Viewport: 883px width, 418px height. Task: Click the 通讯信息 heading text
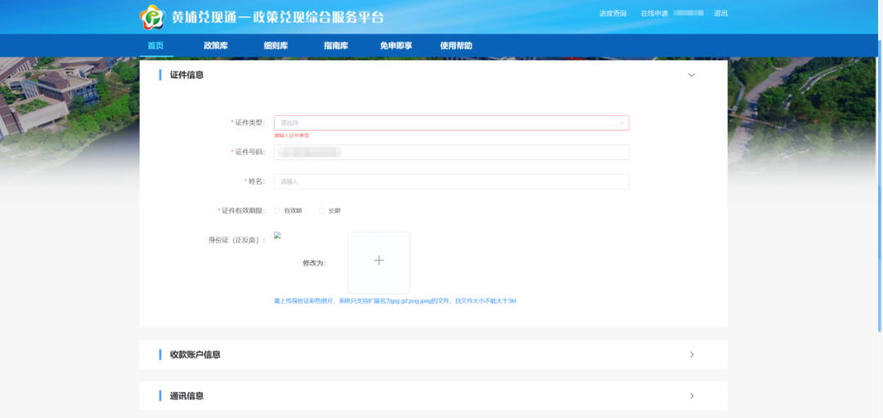point(187,395)
